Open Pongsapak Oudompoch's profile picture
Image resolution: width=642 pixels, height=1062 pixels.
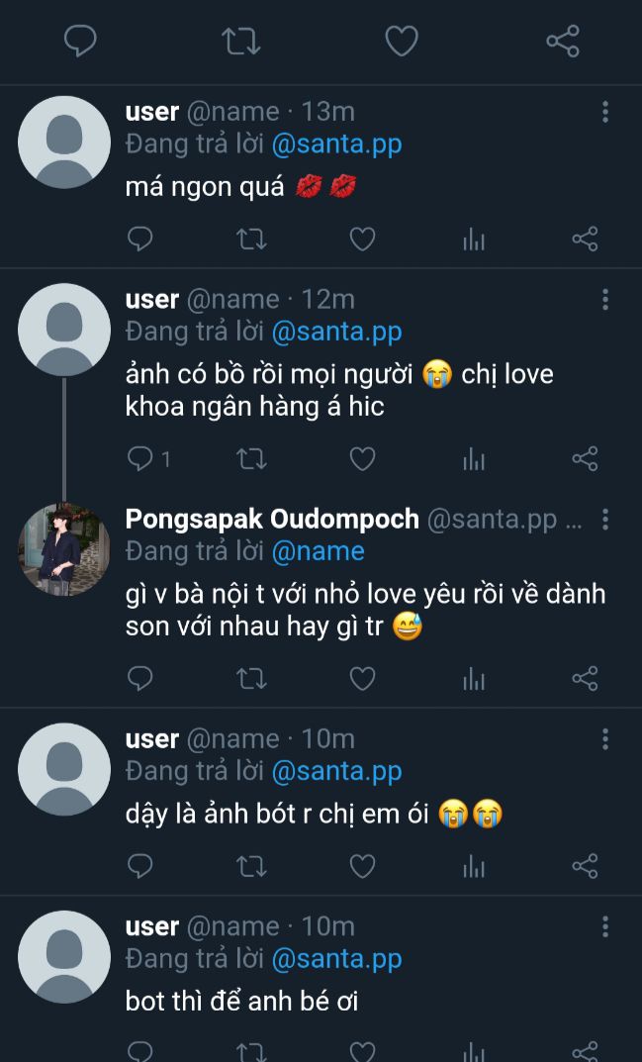click(x=64, y=550)
